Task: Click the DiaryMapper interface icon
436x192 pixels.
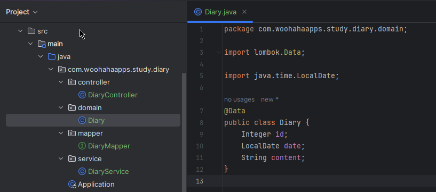Action: click(82, 146)
